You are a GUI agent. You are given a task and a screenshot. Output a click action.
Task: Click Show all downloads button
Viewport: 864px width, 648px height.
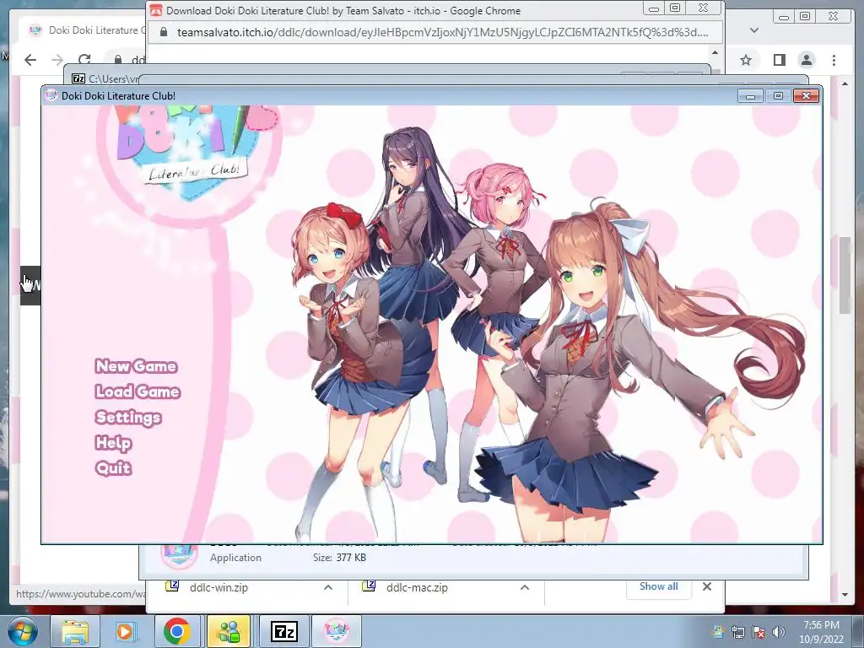pyautogui.click(x=658, y=587)
